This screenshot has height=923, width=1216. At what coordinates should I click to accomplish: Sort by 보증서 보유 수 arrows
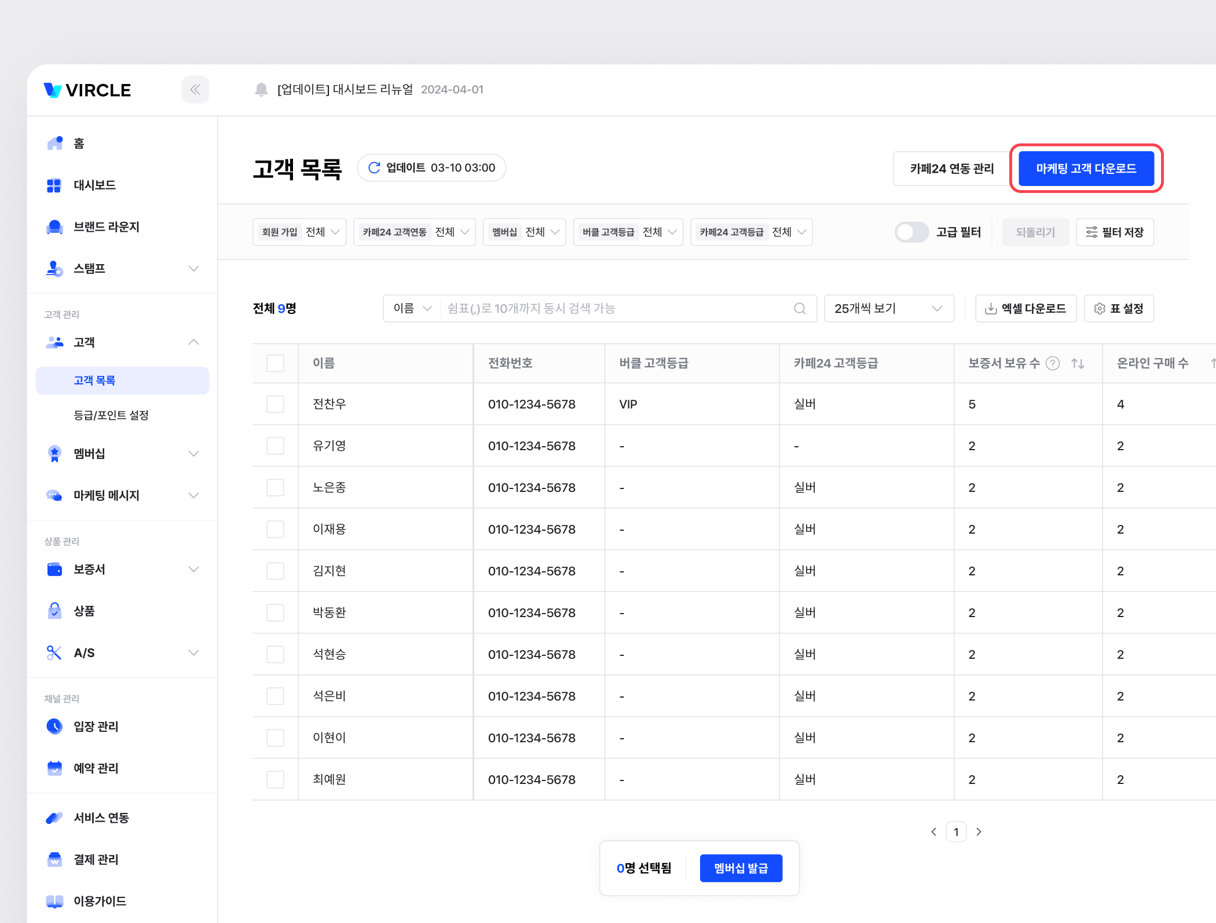click(x=1078, y=363)
